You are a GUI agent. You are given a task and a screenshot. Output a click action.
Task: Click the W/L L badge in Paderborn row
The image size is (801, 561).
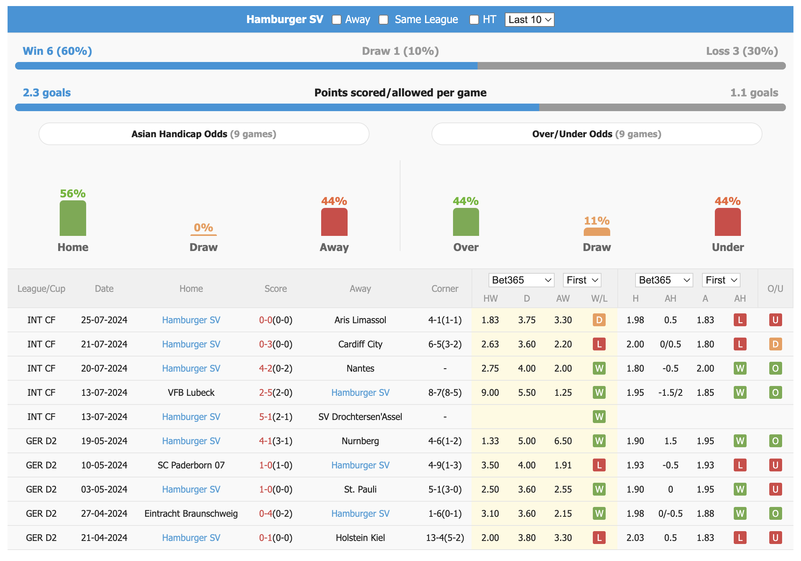pos(599,465)
